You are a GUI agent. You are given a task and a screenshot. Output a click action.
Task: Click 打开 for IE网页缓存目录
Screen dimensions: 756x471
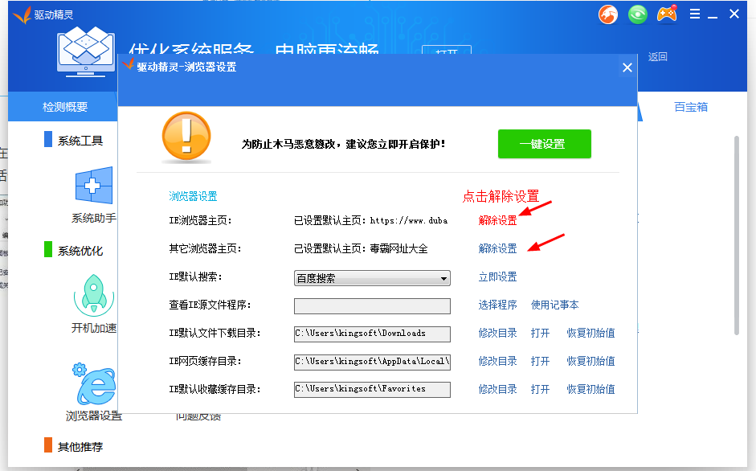click(x=540, y=361)
